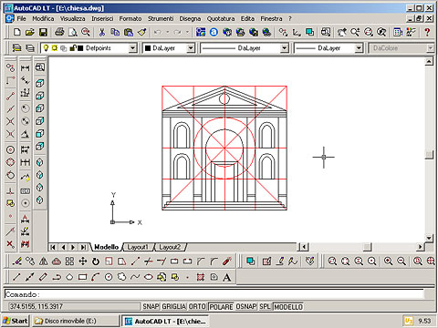Open Disco rimovibile (E:) taskbar button
This screenshot has height=328, width=438.
point(75,321)
